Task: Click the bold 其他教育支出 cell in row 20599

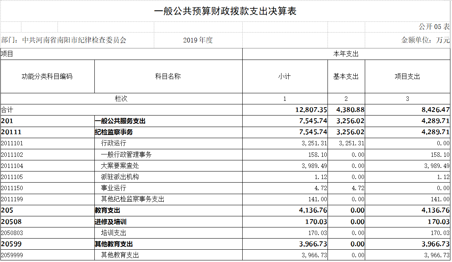Action: click(x=169, y=244)
